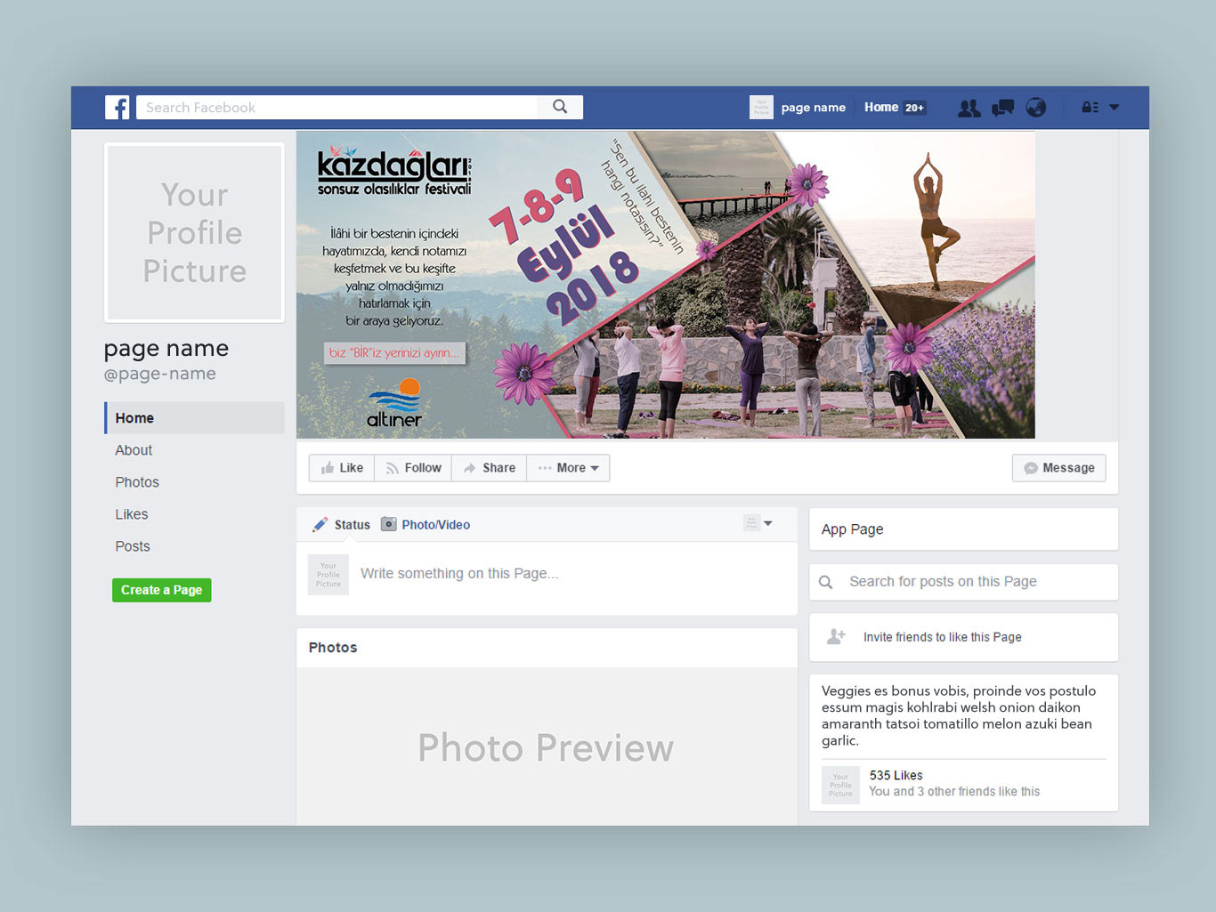Screen dimensions: 1216x912
Task: Click You and 3 other friends like this
Action: coord(954,792)
